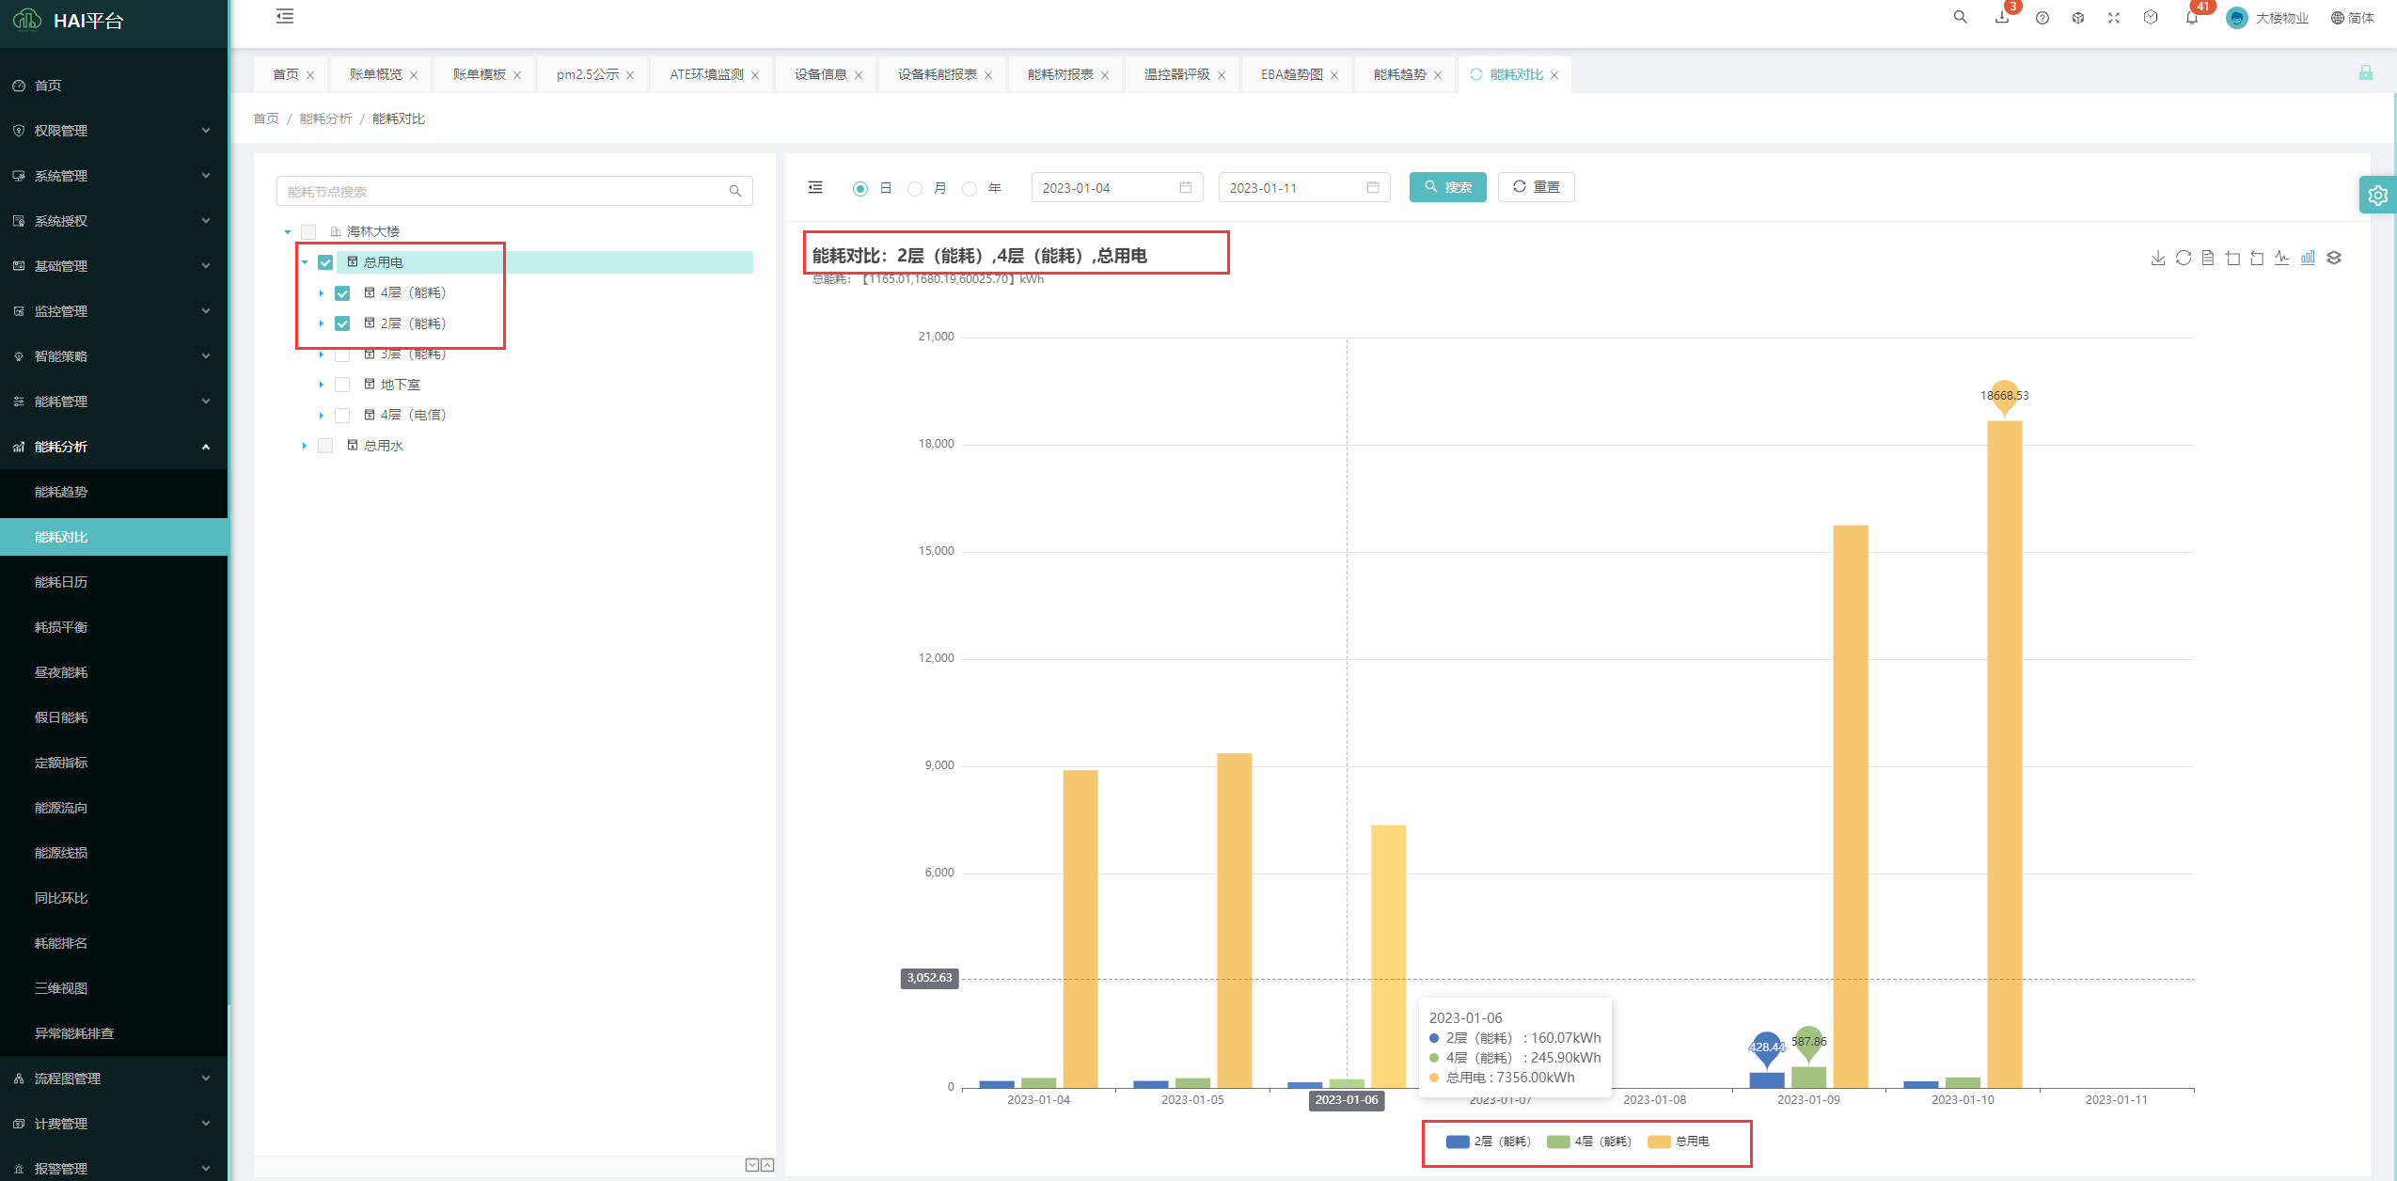Image resolution: width=2397 pixels, height=1181 pixels.
Task: Uncheck the 2层（能耗） checkbox
Action: 342,323
